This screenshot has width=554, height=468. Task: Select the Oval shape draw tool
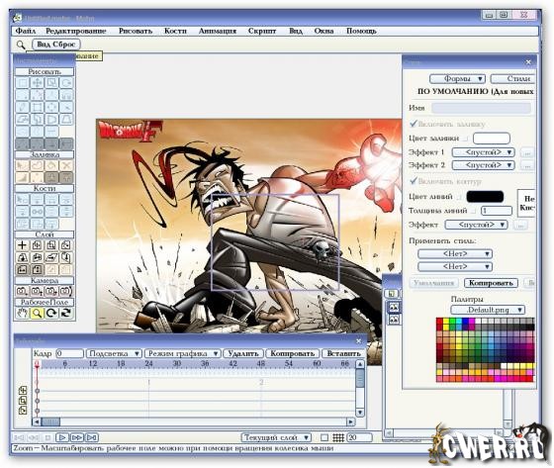pos(51,107)
